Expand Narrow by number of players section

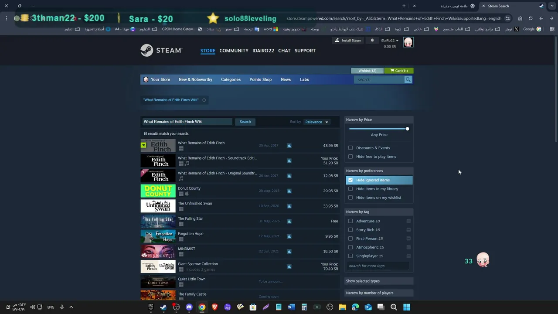click(379, 293)
